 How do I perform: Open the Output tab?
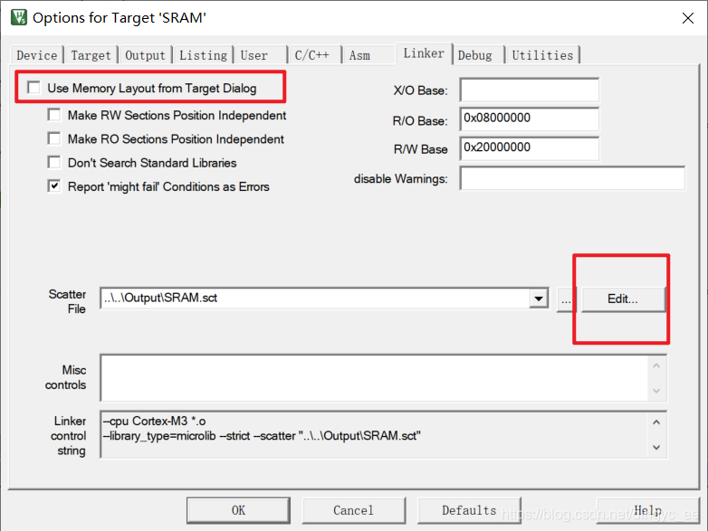(x=145, y=55)
